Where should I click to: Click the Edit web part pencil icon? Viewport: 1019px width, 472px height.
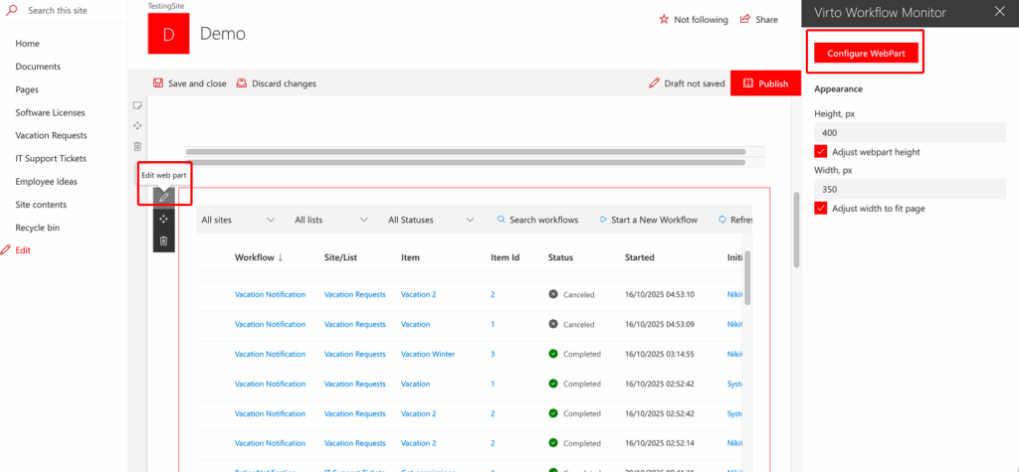[164, 197]
